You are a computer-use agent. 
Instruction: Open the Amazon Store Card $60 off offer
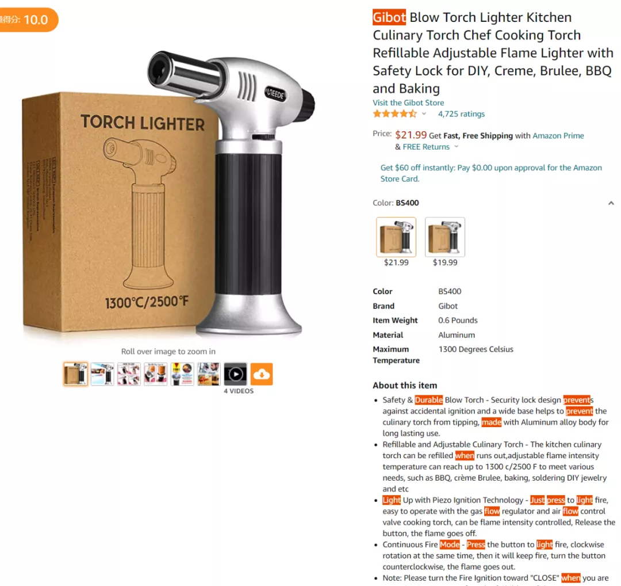point(491,173)
